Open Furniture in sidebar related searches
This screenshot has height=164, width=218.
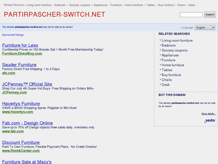(169, 60)
